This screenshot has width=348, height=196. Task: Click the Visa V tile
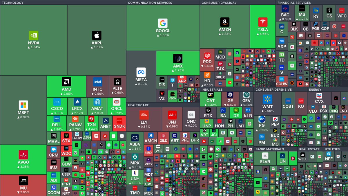click(x=282, y=70)
